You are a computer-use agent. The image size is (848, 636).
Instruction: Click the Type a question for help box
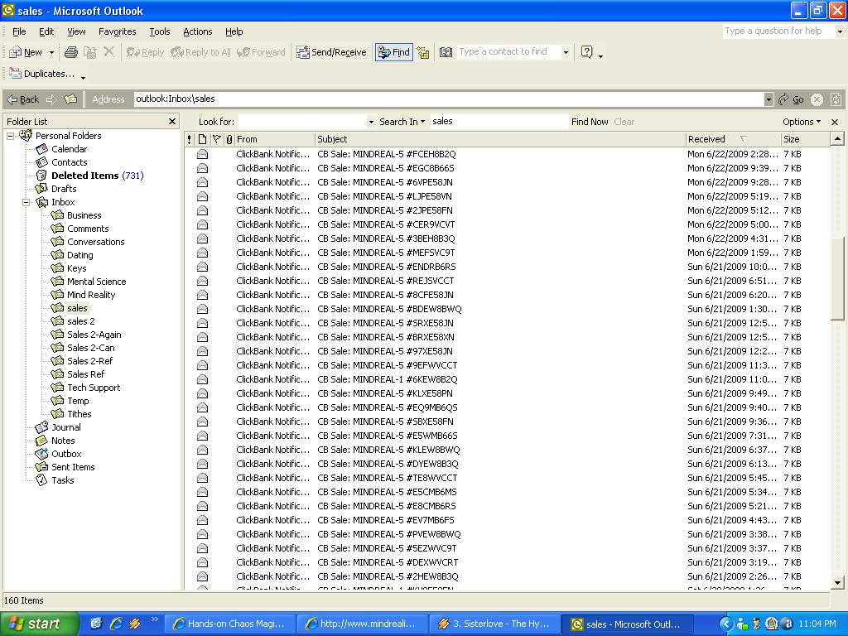tap(779, 31)
